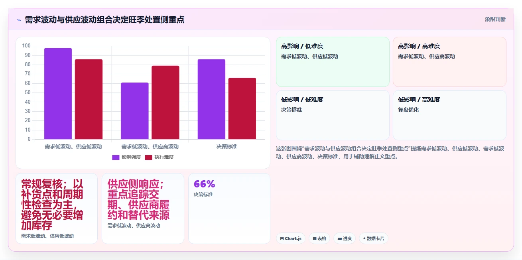Click the crimson bar for 需求低波动、供应低波动
Screen dimensions: 522x260
click(x=89, y=99)
